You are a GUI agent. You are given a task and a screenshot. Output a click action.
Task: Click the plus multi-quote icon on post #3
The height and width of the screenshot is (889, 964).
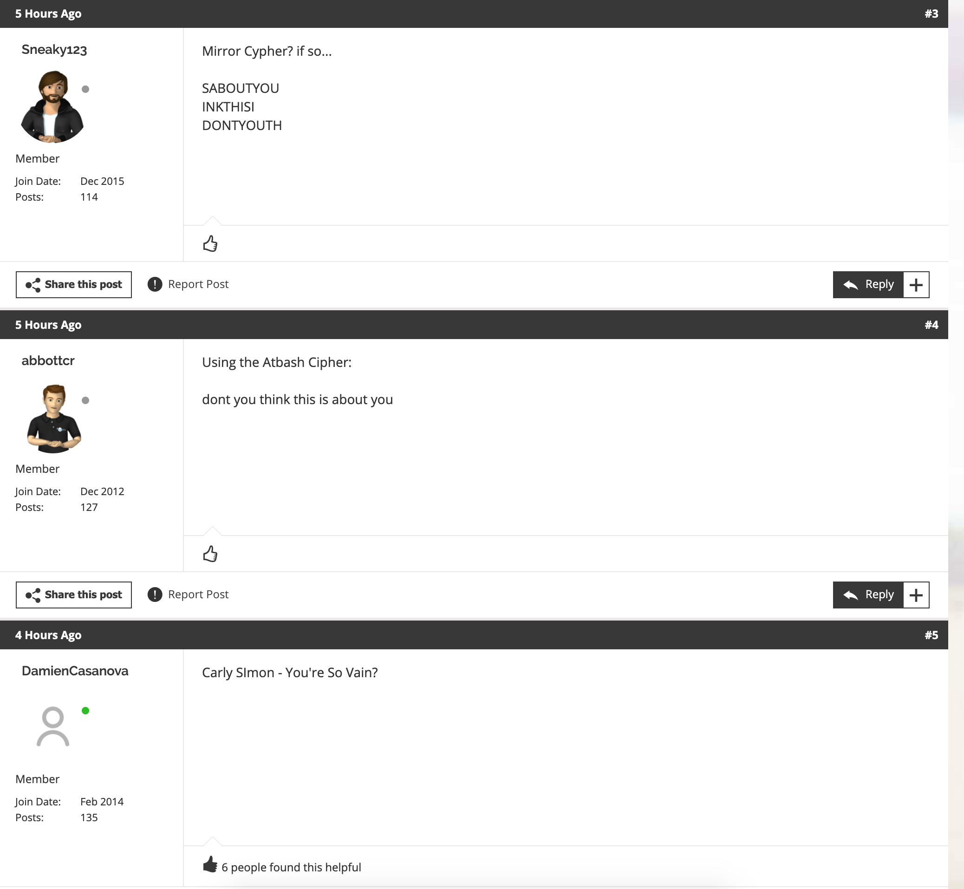(x=916, y=285)
